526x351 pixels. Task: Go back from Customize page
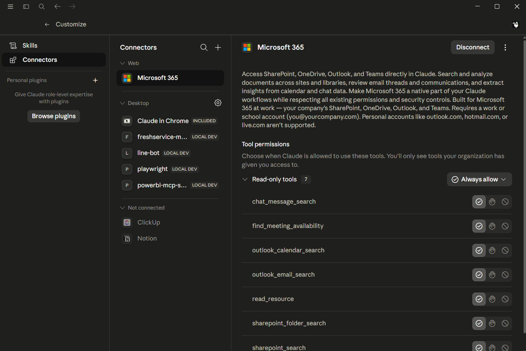point(47,24)
